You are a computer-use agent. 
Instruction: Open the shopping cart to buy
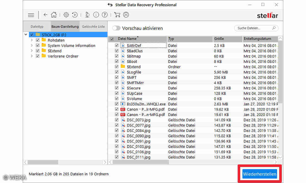117,15
